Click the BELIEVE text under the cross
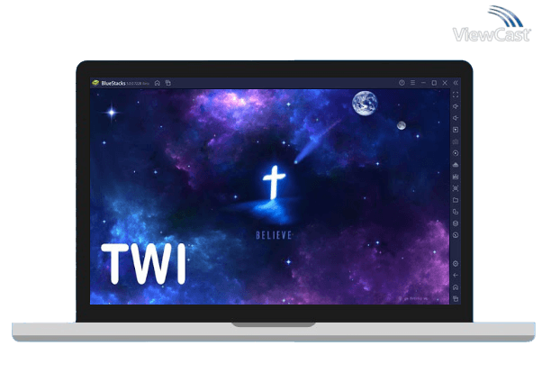 coord(274,235)
